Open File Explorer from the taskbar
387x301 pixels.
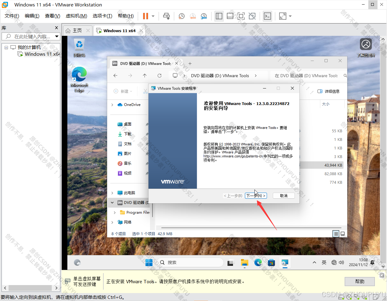coord(244,262)
